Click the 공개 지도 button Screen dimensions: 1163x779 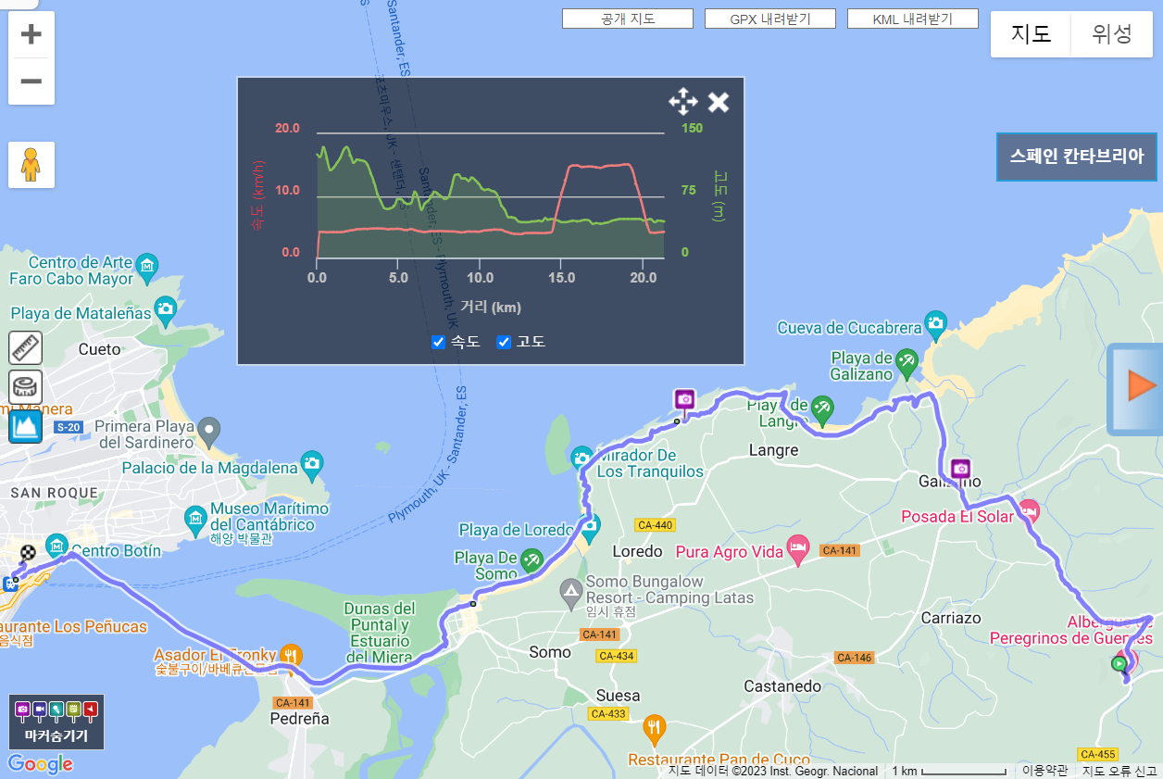click(628, 19)
